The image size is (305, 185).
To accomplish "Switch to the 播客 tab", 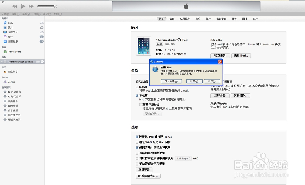I will (234, 19).
